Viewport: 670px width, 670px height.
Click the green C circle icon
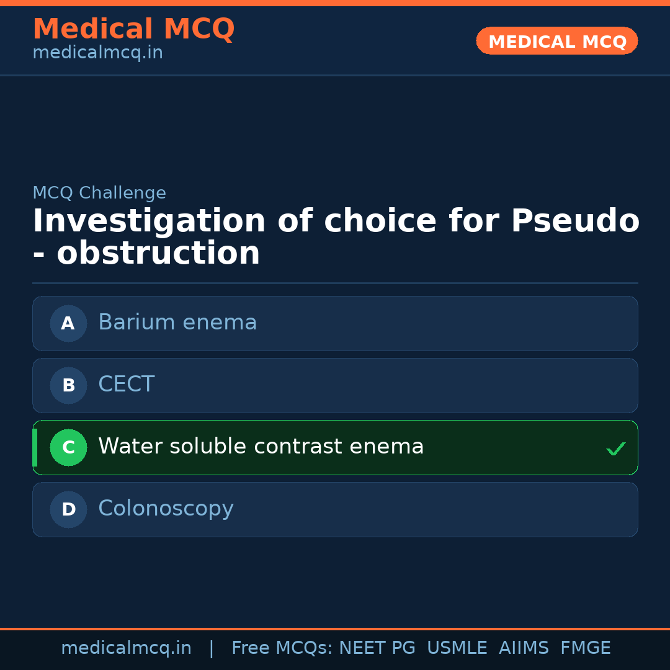[68, 447]
